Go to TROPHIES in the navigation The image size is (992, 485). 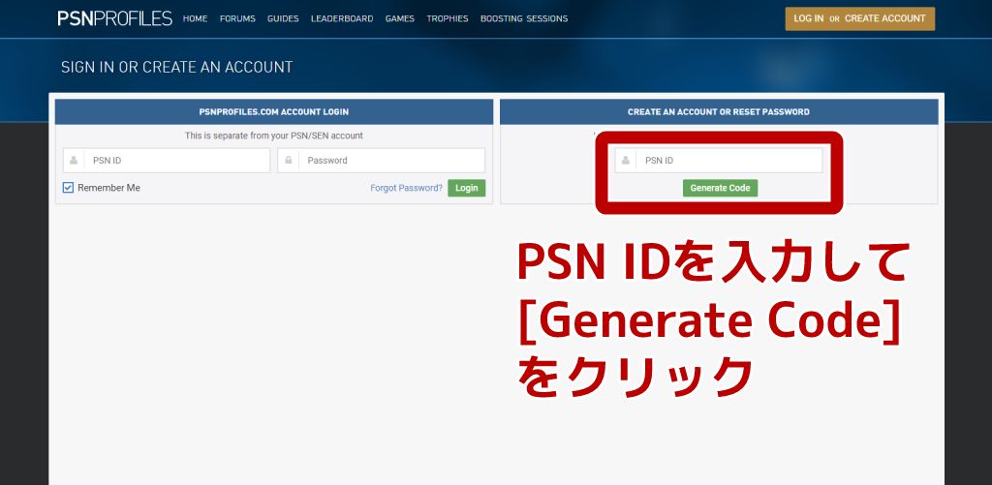[x=448, y=19]
